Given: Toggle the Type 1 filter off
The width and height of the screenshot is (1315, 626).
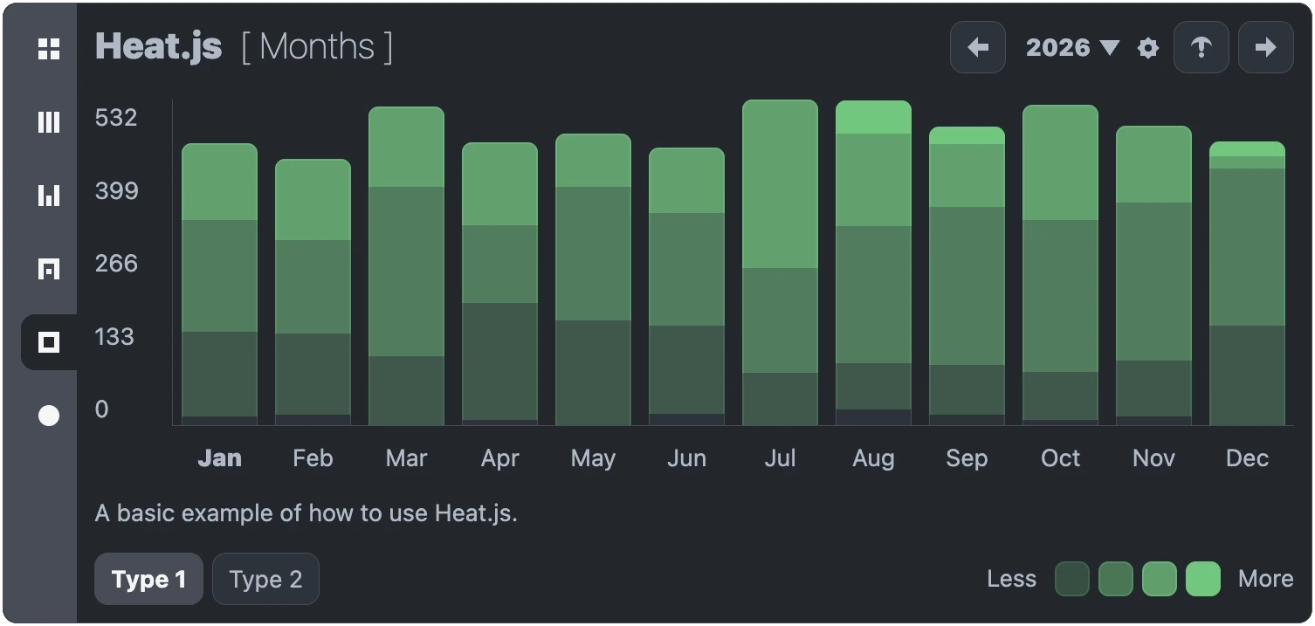Looking at the screenshot, I should (x=148, y=579).
